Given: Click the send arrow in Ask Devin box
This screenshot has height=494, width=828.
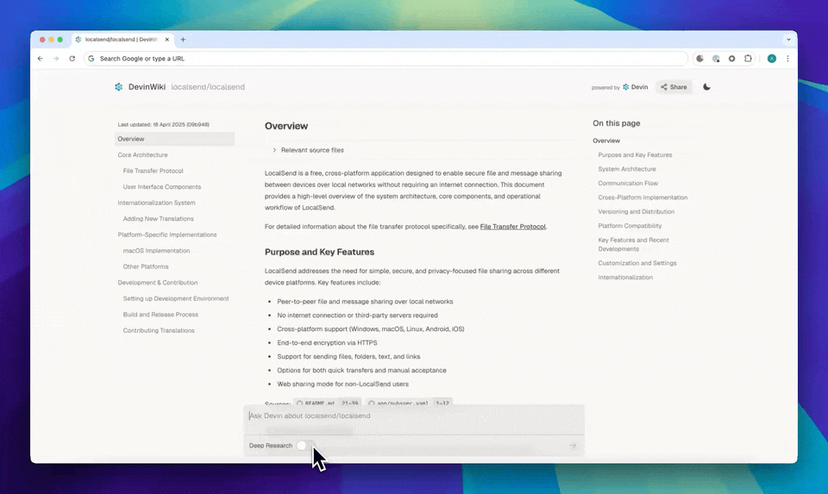Looking at the screenshot, I should pyautogui.click(x=573, y=446).
